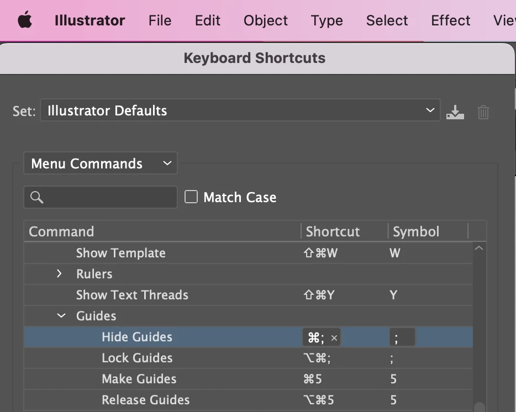Clear the Hide Guides shortcut with X
This screenshot has height=412, width=516.
point(334,338)
